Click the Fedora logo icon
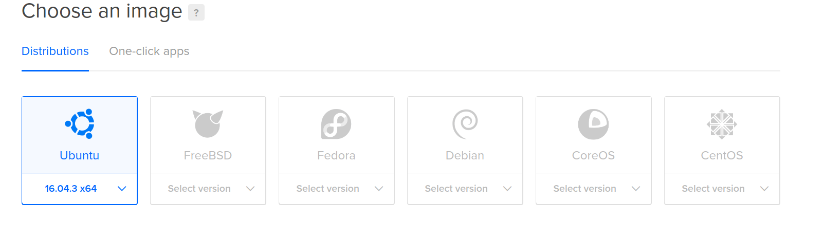Screen dimensions: 824x235 point(336,124)
